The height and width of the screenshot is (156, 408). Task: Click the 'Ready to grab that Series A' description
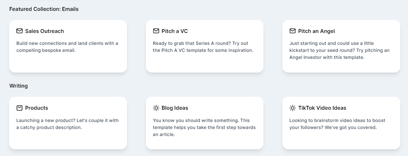(x=203, y=47)
